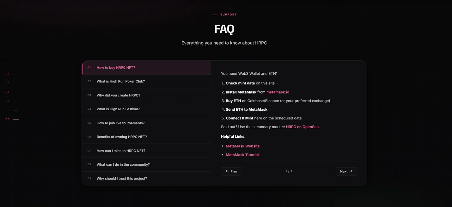452x207 pixels.
Task: Visit the MetaMask Website link
Action: 242,146
